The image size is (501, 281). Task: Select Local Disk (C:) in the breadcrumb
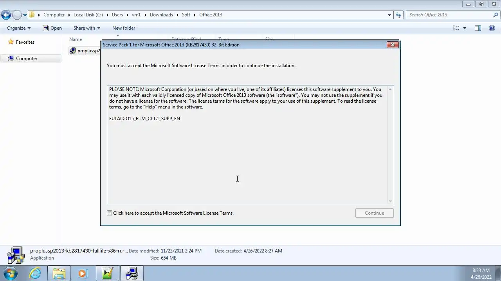coord(88,15)
